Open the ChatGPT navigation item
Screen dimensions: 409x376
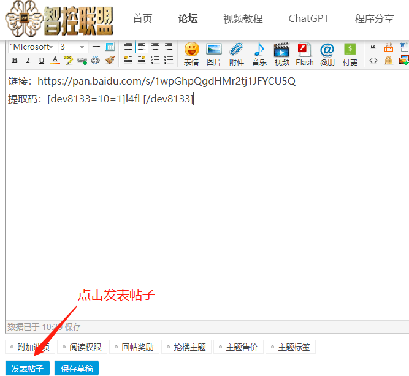click(308, 18)
